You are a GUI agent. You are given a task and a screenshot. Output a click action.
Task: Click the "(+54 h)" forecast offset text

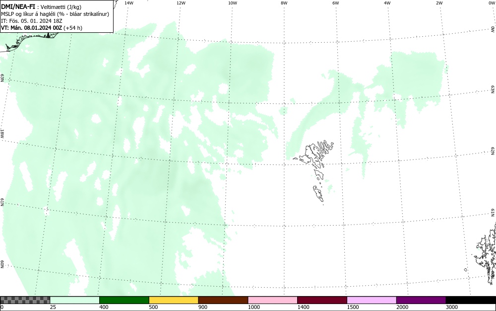click(x=73, y=28)
